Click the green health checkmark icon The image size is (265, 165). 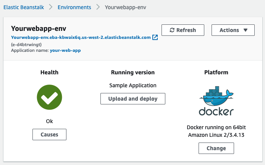pos(49,97)
